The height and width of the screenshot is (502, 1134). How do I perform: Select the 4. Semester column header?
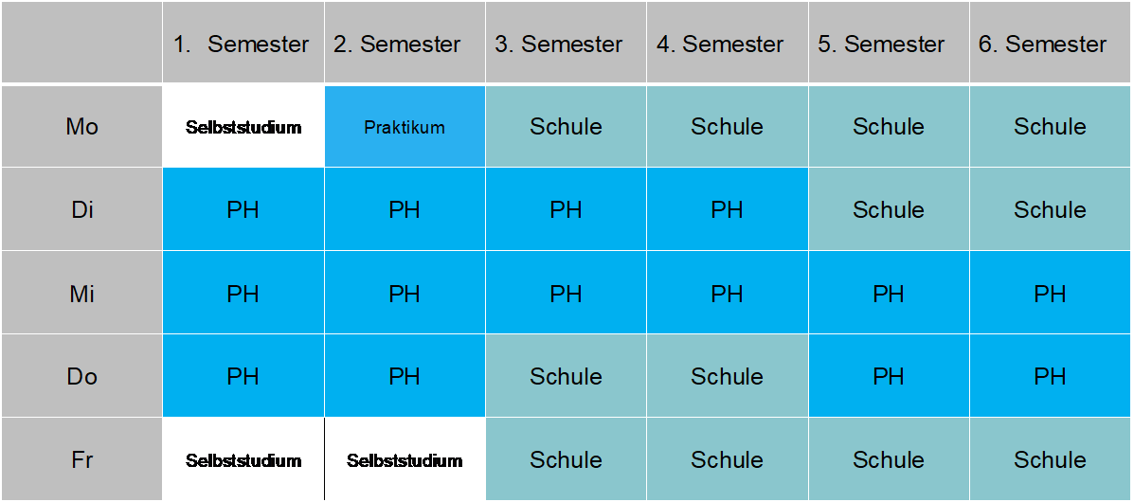727,44
